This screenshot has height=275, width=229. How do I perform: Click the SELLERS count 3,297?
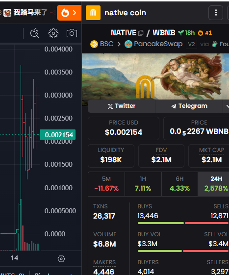[x=220, y=272]
